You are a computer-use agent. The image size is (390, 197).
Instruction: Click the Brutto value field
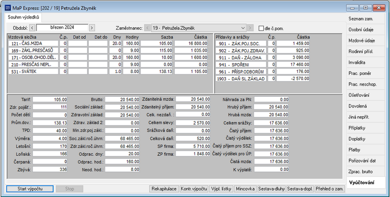point(122,100)
